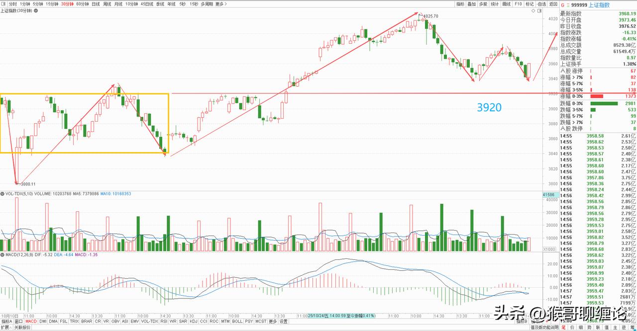Select the BRAR indicator tab
Viewport: 637px width, 331px height.
point(87,322)
